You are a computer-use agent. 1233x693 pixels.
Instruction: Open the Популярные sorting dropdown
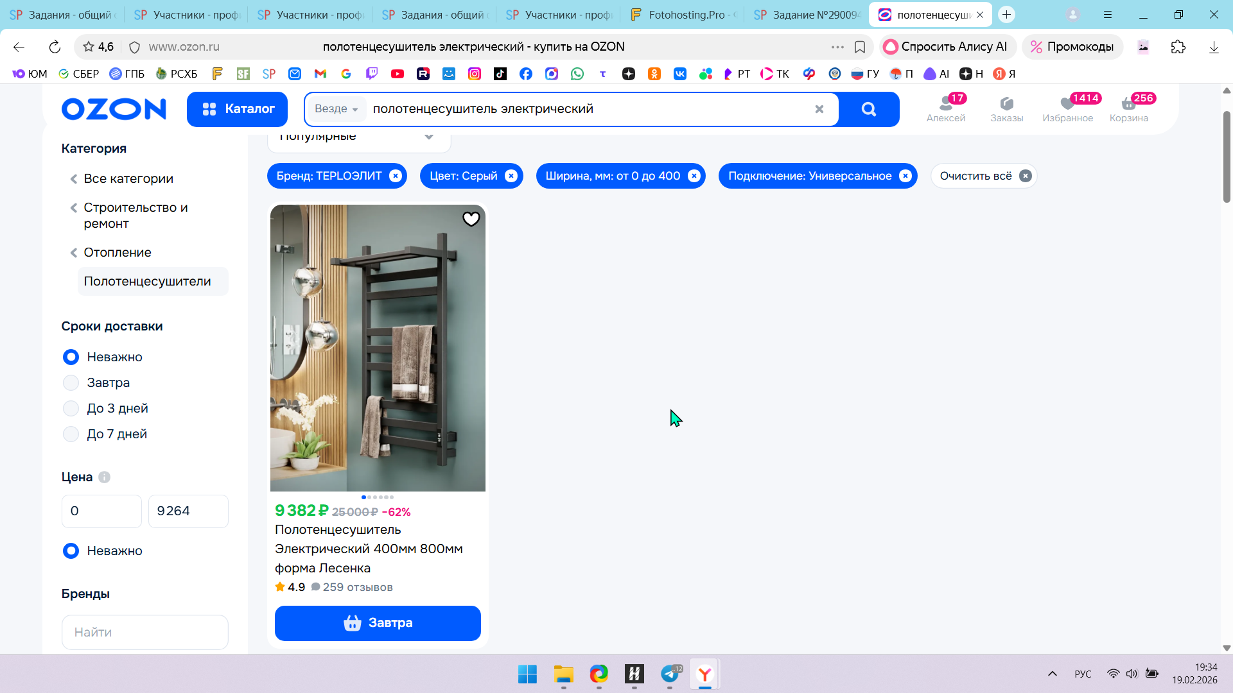[x=358, y=137]
